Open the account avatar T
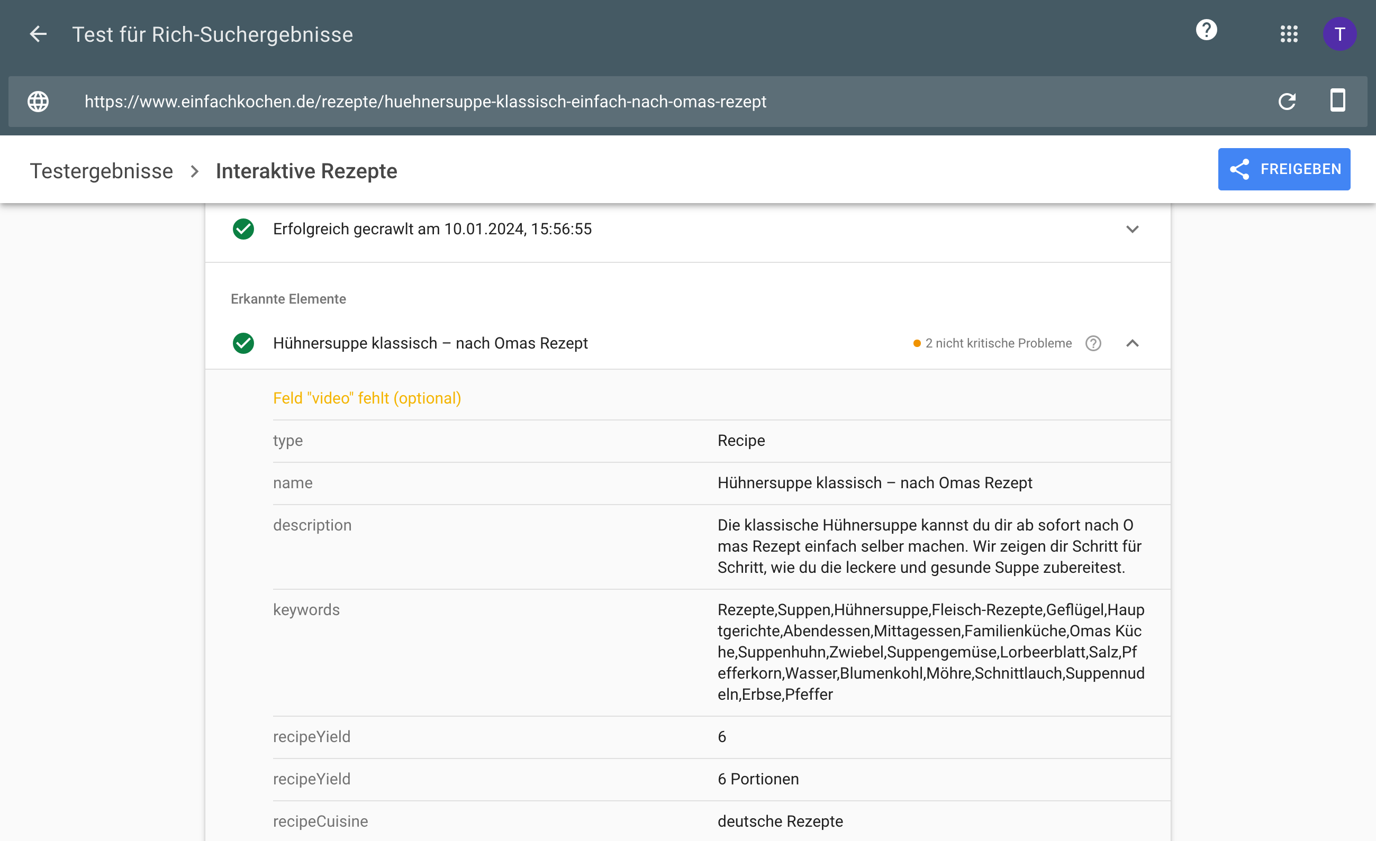This screenshot has width=1376, height=841. (x=1339, y=34)
